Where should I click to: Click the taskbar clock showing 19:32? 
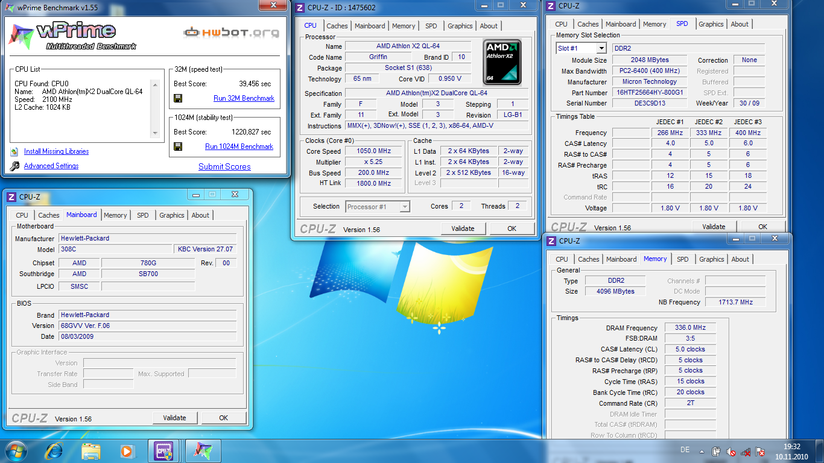click(x=792, y=452)
